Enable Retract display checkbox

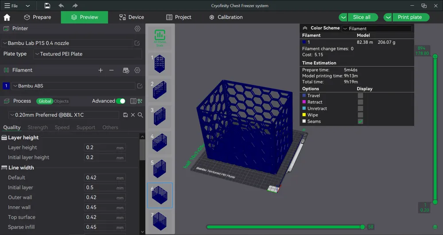coord(360,102)
